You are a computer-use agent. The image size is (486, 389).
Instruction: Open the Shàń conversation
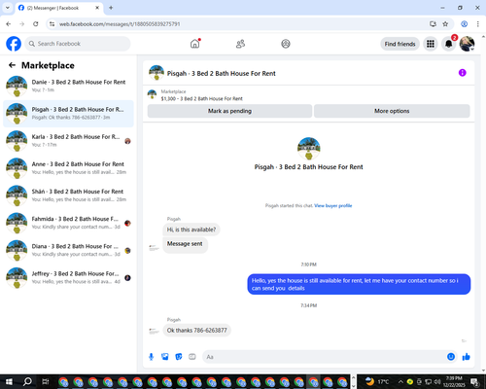[68, 195]
